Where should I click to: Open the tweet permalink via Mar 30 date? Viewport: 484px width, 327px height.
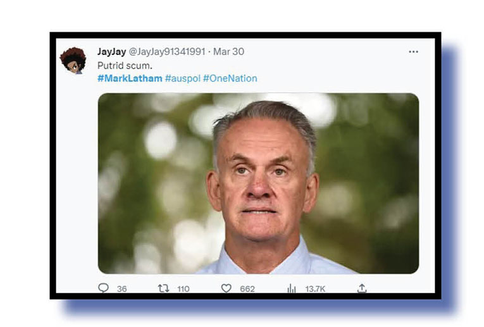pyautogui.click(x=229, y=51)
